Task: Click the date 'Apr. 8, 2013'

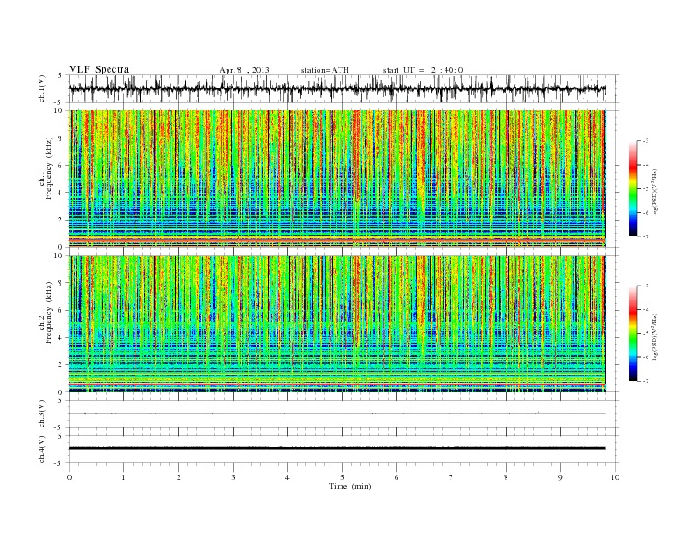Action: click(x=244, y=70)
